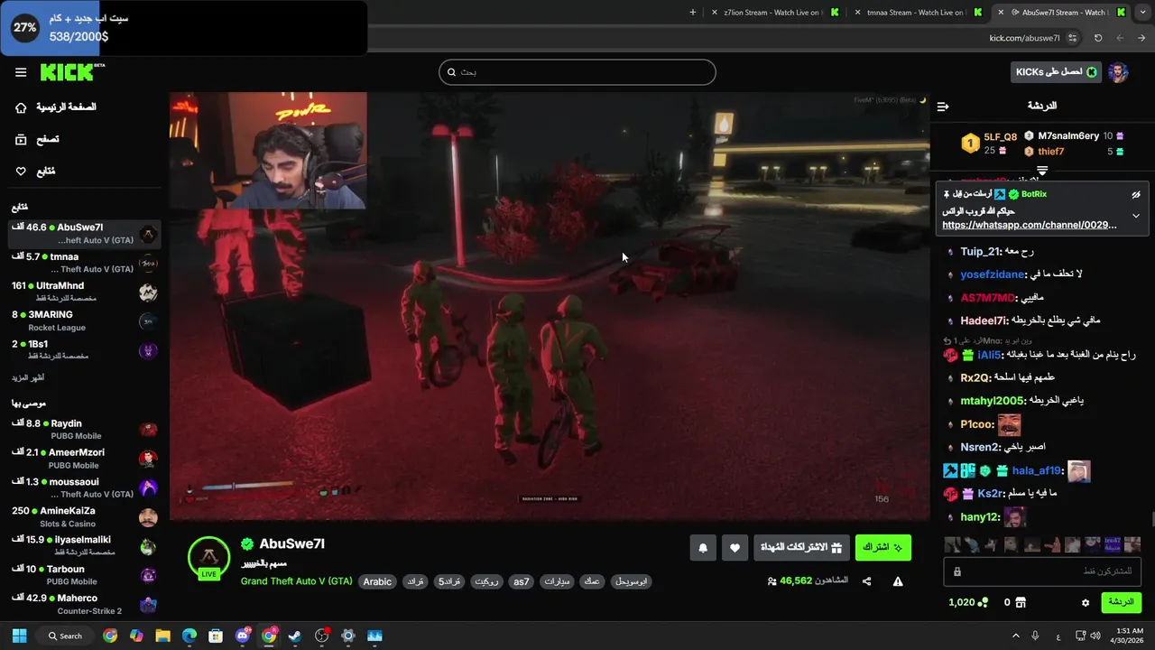The height and width of the screenshot is (650, 1155).
Task: Focus the Kick search box
Action: coord(577,72)
